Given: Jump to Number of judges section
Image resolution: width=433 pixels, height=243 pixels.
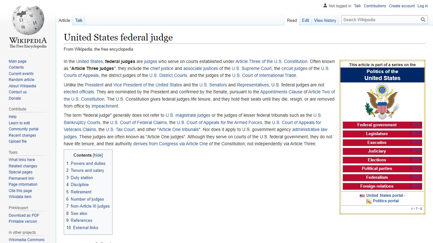Looking at the screenshot, I should (x=87, y=199).
